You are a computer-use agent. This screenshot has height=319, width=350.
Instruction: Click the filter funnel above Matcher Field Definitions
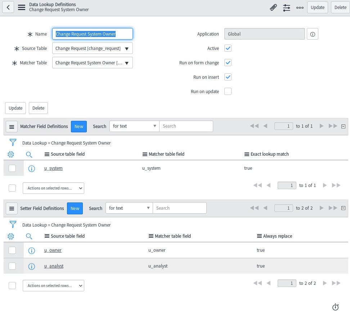click(13, 142)
